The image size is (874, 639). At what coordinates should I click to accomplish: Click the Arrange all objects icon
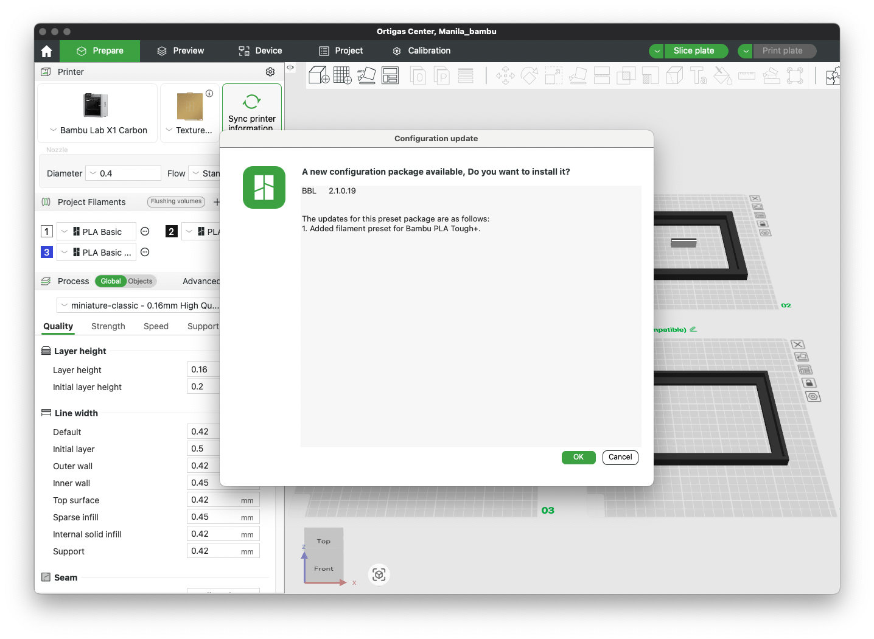(390, 75)
